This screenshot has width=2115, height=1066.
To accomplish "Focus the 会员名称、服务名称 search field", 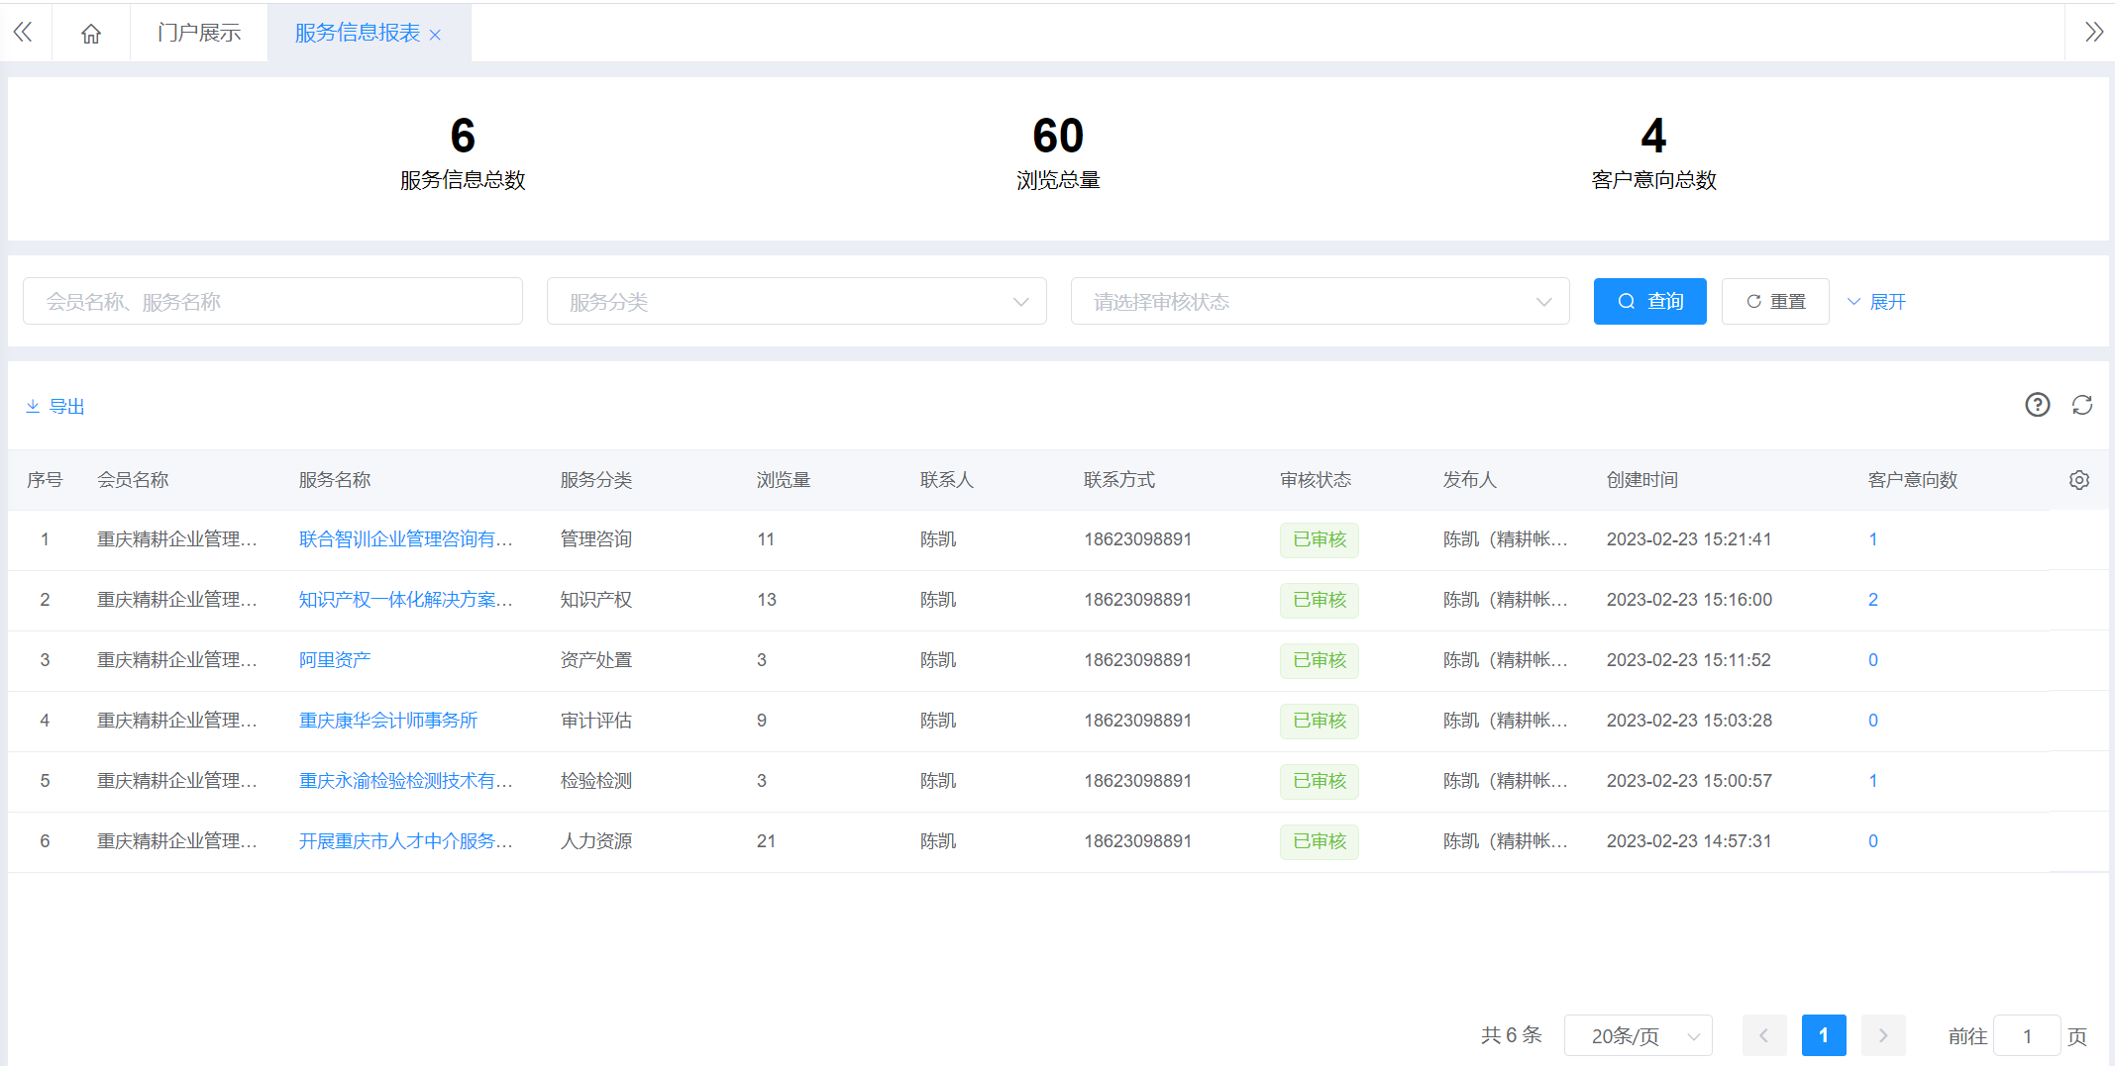I will pyautogui.click(x=272, y=301).
